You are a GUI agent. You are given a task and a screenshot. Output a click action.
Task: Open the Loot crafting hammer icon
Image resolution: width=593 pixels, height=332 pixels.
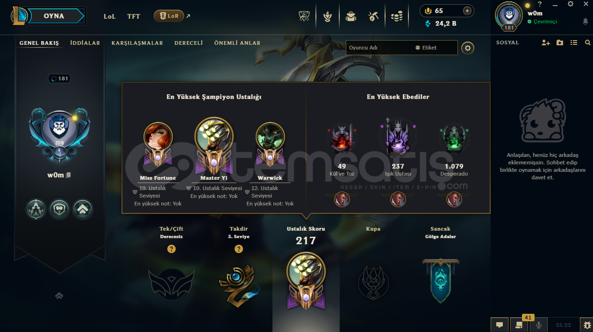coord(373,17)
